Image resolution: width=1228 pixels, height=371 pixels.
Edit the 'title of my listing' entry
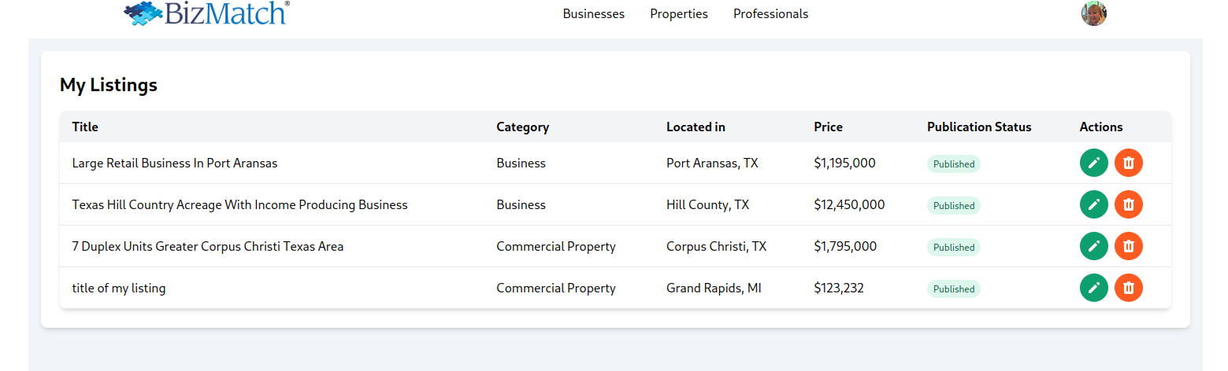1093,288
